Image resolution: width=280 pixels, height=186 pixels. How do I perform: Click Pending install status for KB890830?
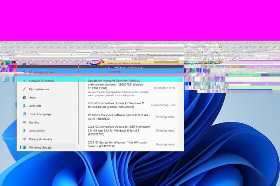(166, 117)
